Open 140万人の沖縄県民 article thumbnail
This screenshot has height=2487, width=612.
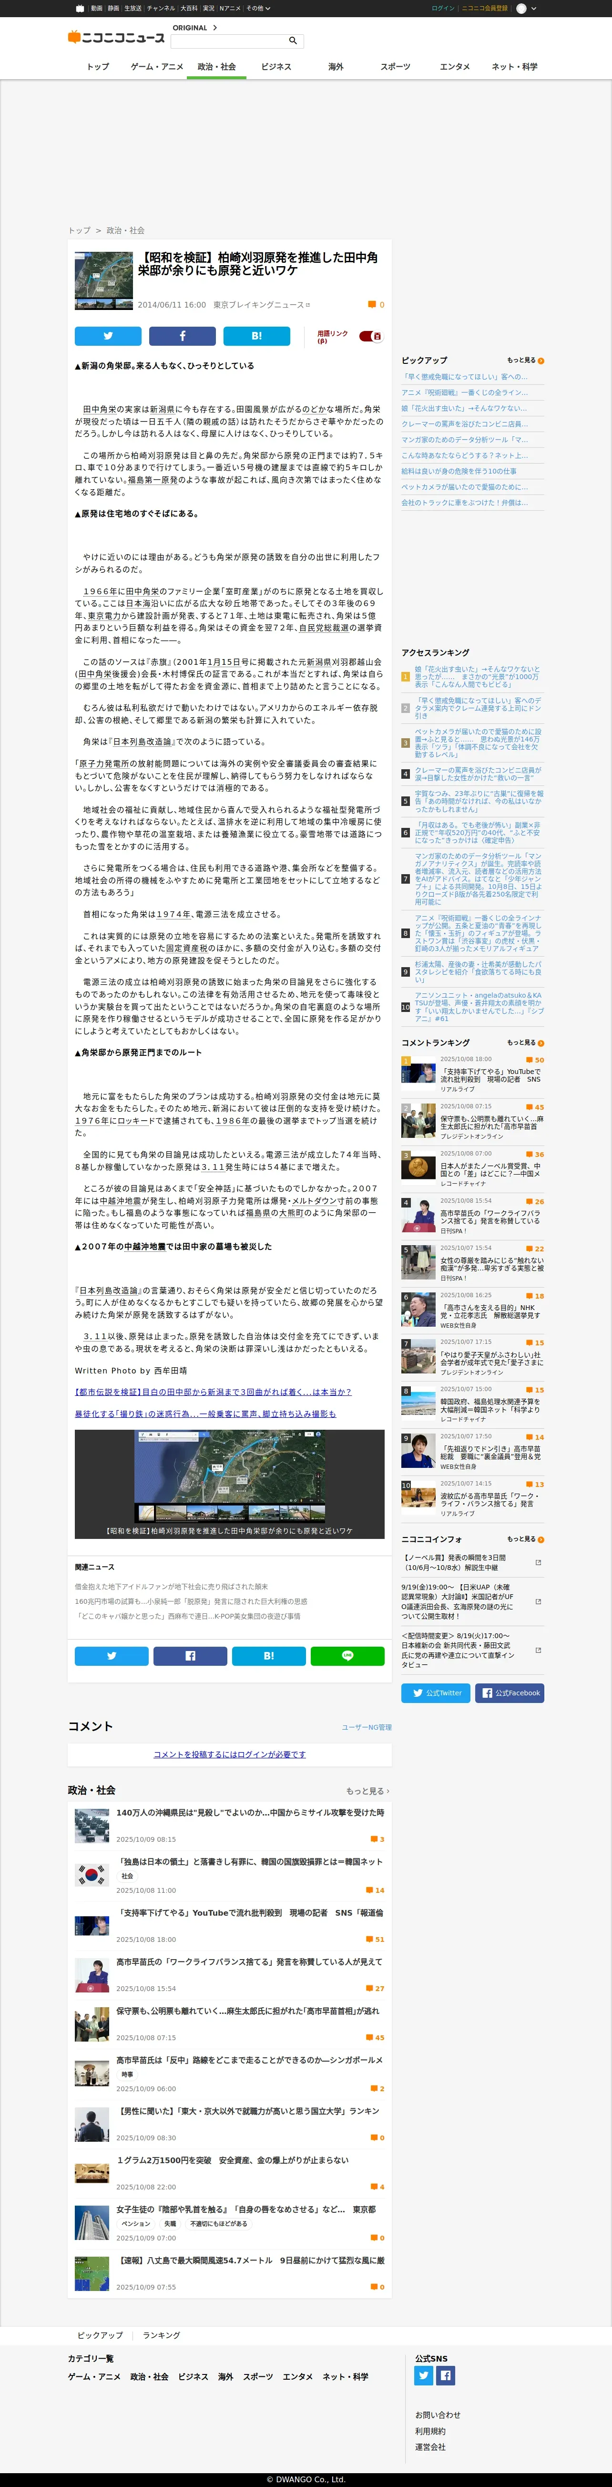coord(92,1825)
